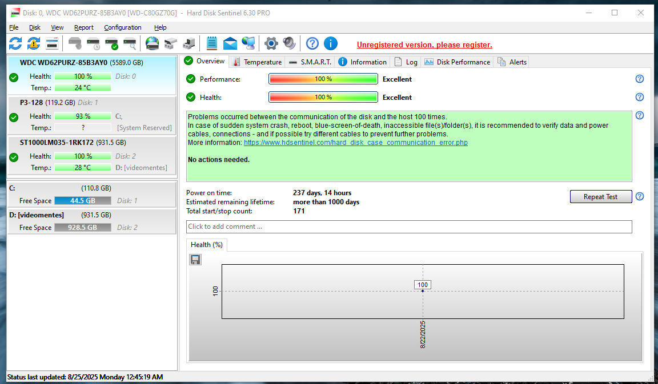Screen dimensions: 658x384
Task: Click the question mark help toolbar icon
Action: pos(312,43)
